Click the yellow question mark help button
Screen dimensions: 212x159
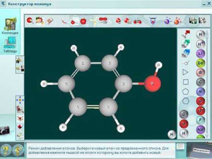(x=5, y=150)
